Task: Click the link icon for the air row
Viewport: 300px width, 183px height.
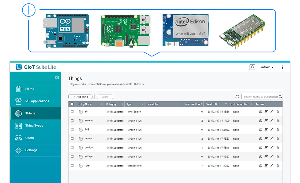Action: point(272,112)
